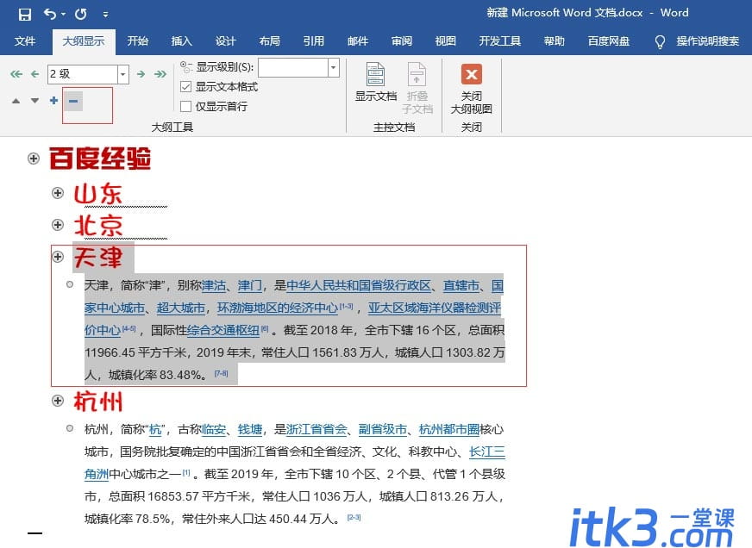
Task: Enable the 仅显示首行 checkbox
Action: (186, 106)
